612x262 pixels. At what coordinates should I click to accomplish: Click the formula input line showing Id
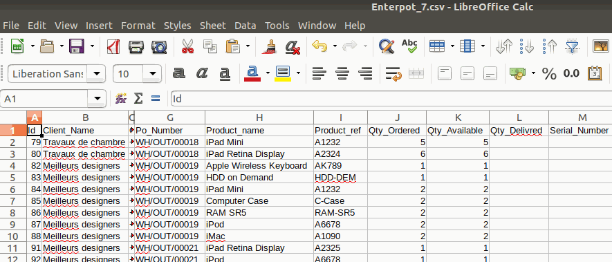pos(391,99)
